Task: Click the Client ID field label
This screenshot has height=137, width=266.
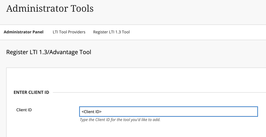Action: (x=24, y=110)
